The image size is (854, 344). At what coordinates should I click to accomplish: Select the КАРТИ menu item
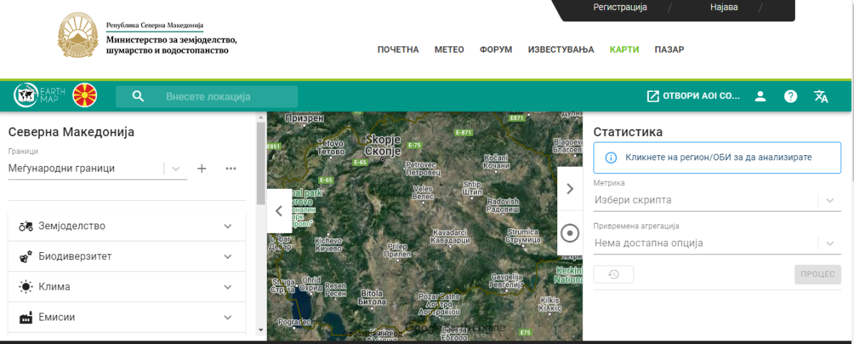[624, 50]
